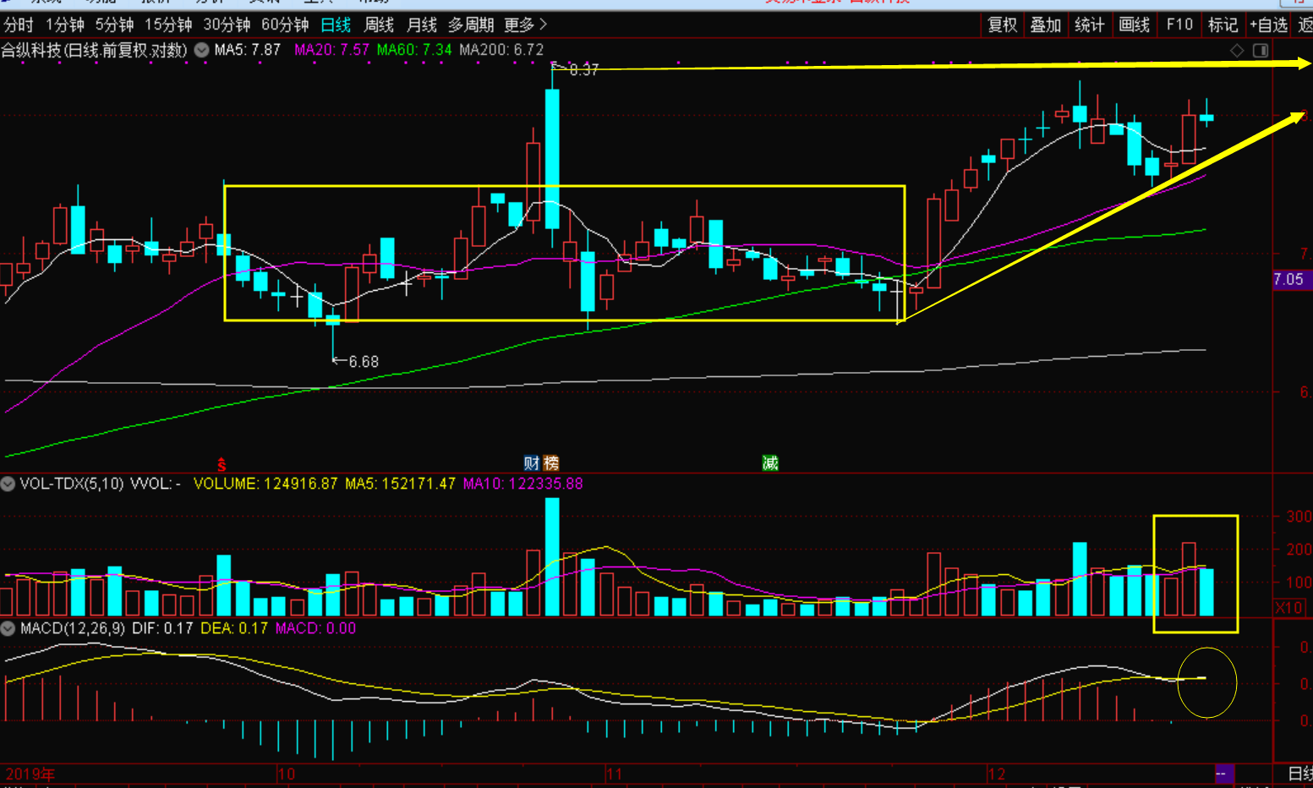The width and height of the screenshot is (1313, 788).
Task: Click the 榜 ranking marker icon
Action: point(551,462)
